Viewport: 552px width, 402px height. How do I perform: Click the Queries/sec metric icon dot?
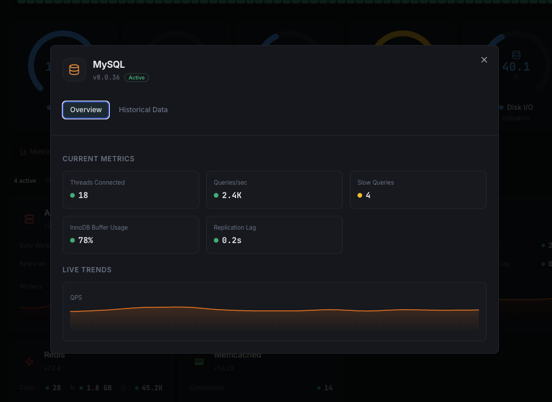(x=217, y=196)
